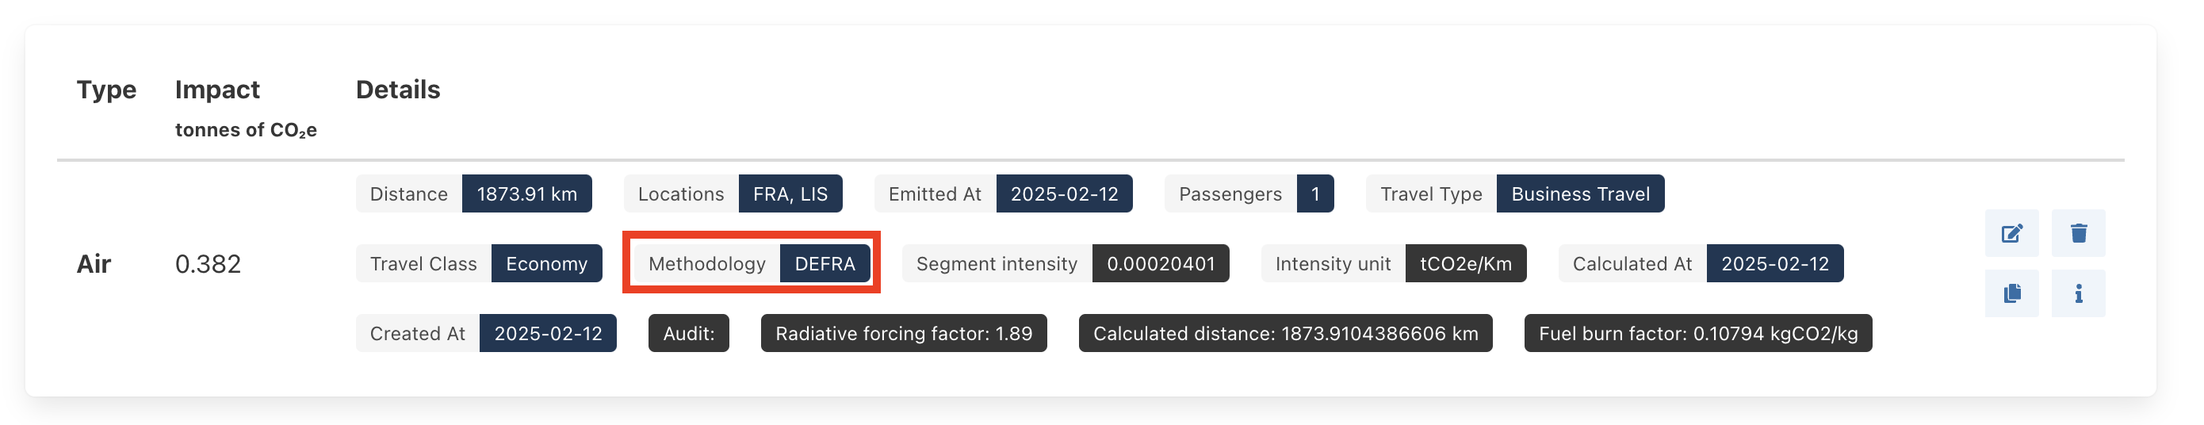The image size is (2204, 425).
Task: Click the 0.382 impact value
Action: (x=208, y=263)
